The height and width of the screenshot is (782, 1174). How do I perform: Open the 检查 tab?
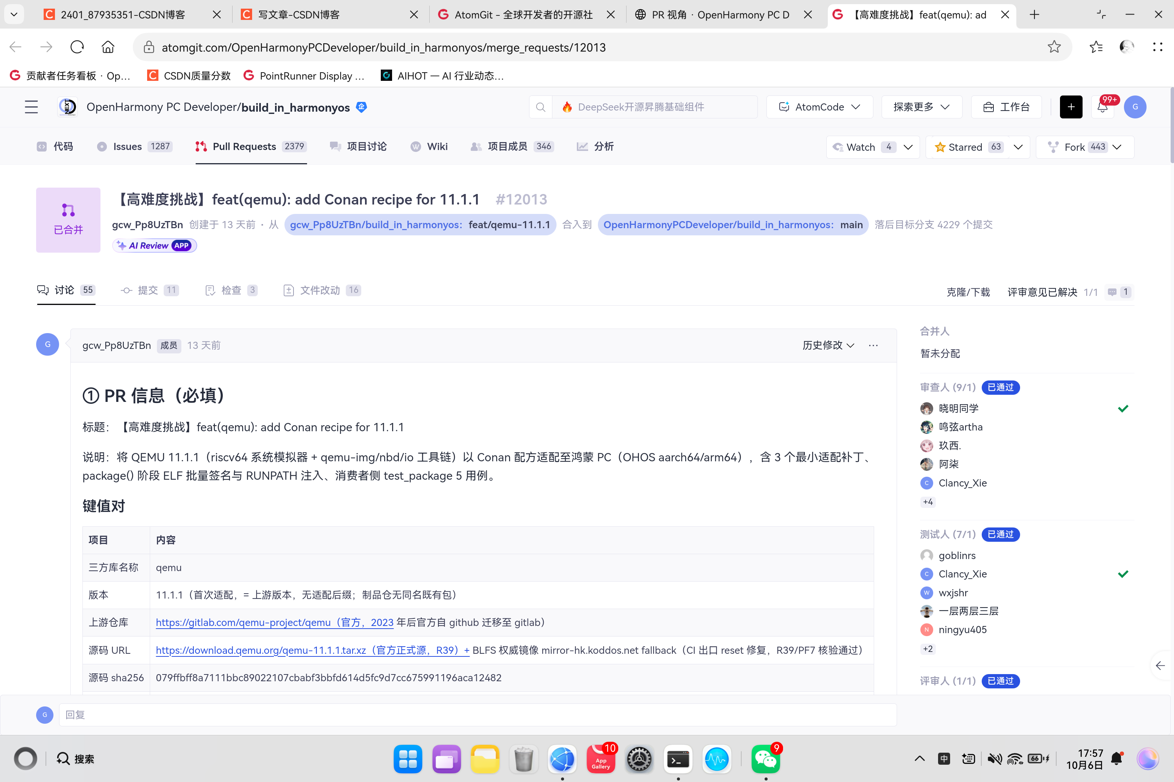[231, 290]
